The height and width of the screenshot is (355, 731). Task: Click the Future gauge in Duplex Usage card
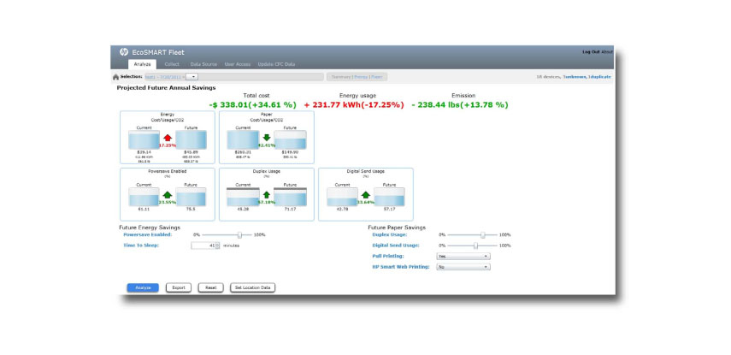click(290, 197)
